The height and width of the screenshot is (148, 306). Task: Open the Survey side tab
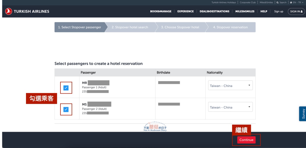coord(303,114)
